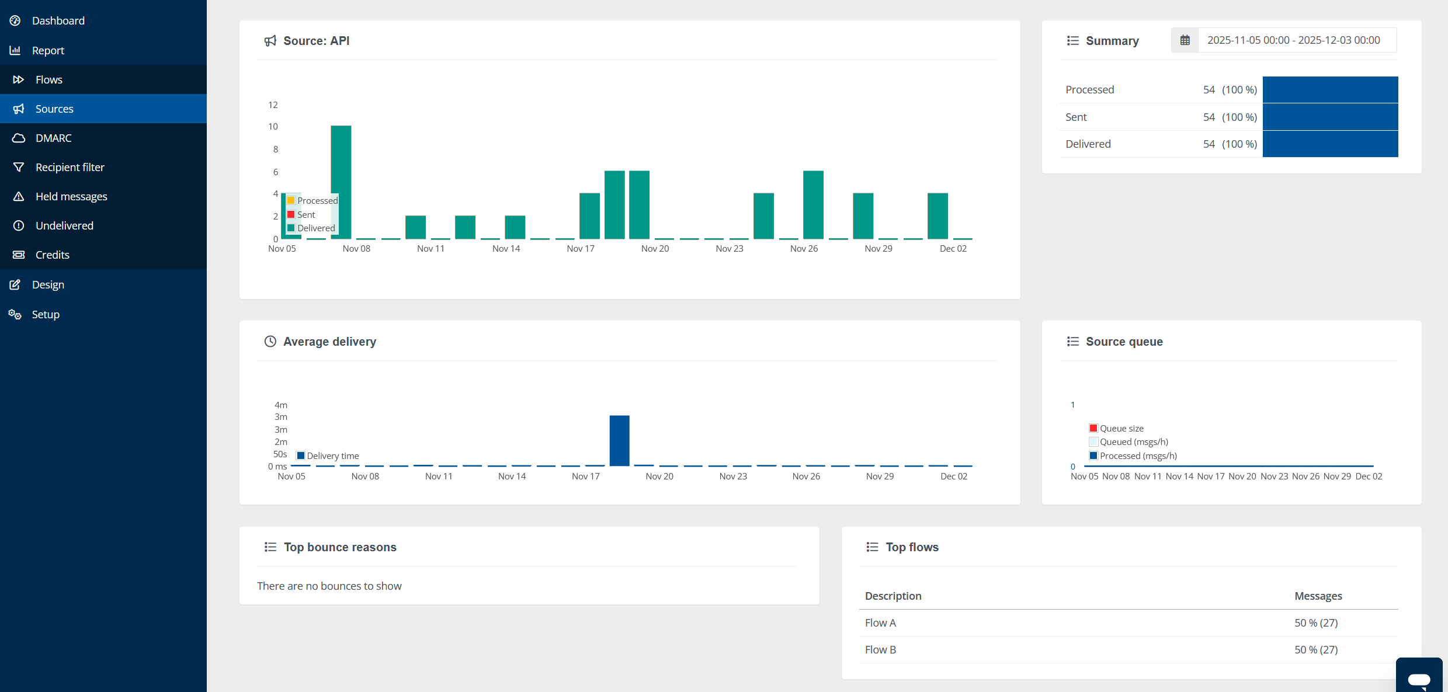
Task: Click the Flows fast-forward icon
Action: click(x=19, y=79)
